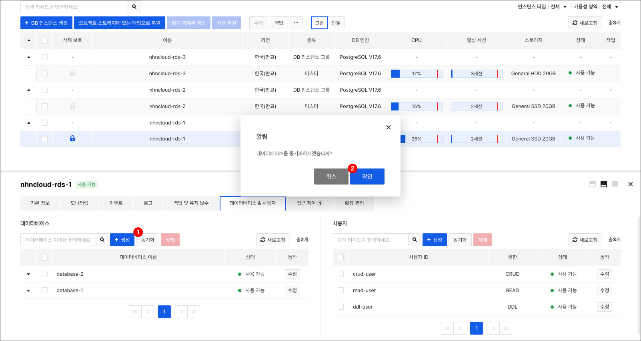Collapse the nhncloud-rds-2 group
Screen dimensions: 641x341
(x=28, y=90)
